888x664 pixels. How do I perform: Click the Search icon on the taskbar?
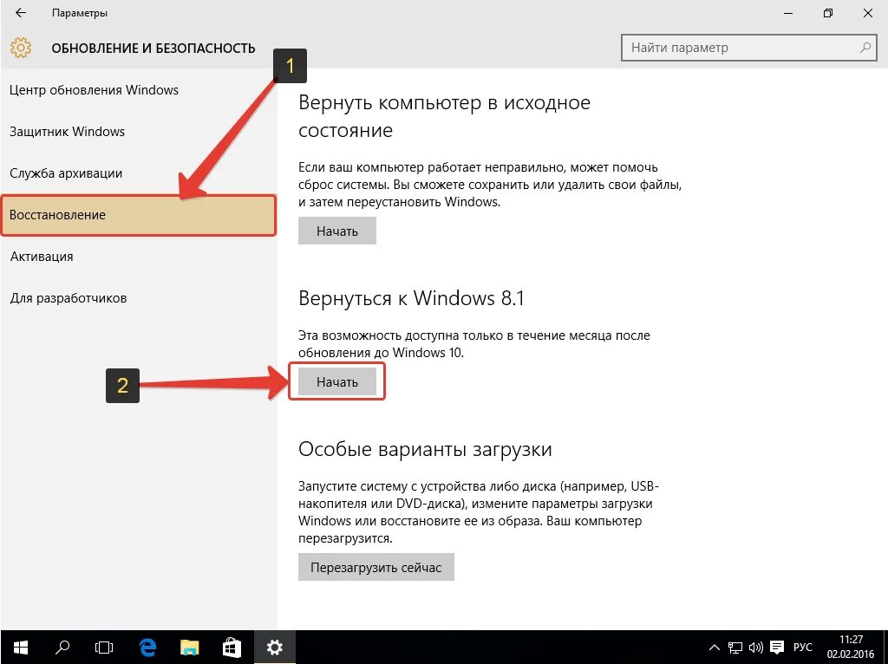coord(61,647)
